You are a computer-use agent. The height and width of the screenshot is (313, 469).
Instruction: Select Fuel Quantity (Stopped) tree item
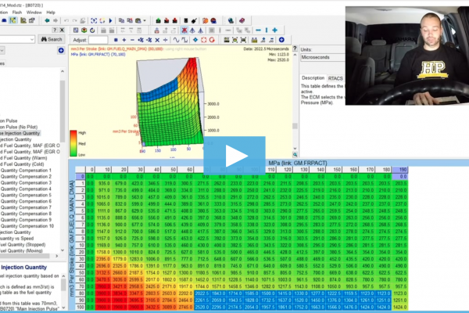point(28,246)
